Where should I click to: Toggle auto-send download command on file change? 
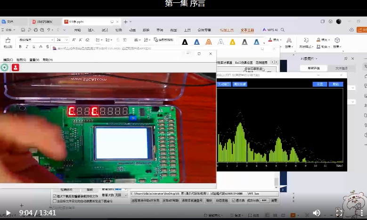click(x=55, y=201)
